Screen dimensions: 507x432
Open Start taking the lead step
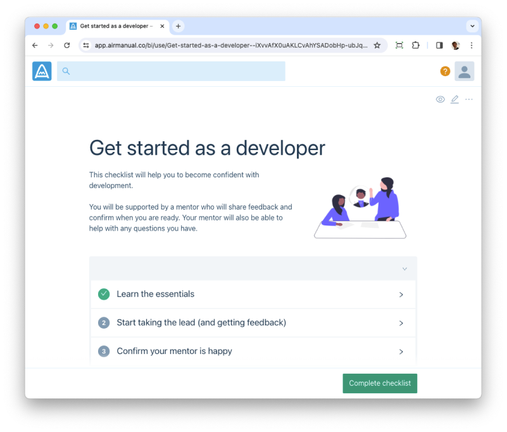point(253,323)
